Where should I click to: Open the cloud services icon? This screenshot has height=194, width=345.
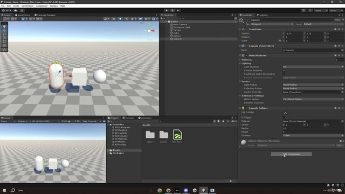pyautogui.click(x=16, y=10)
